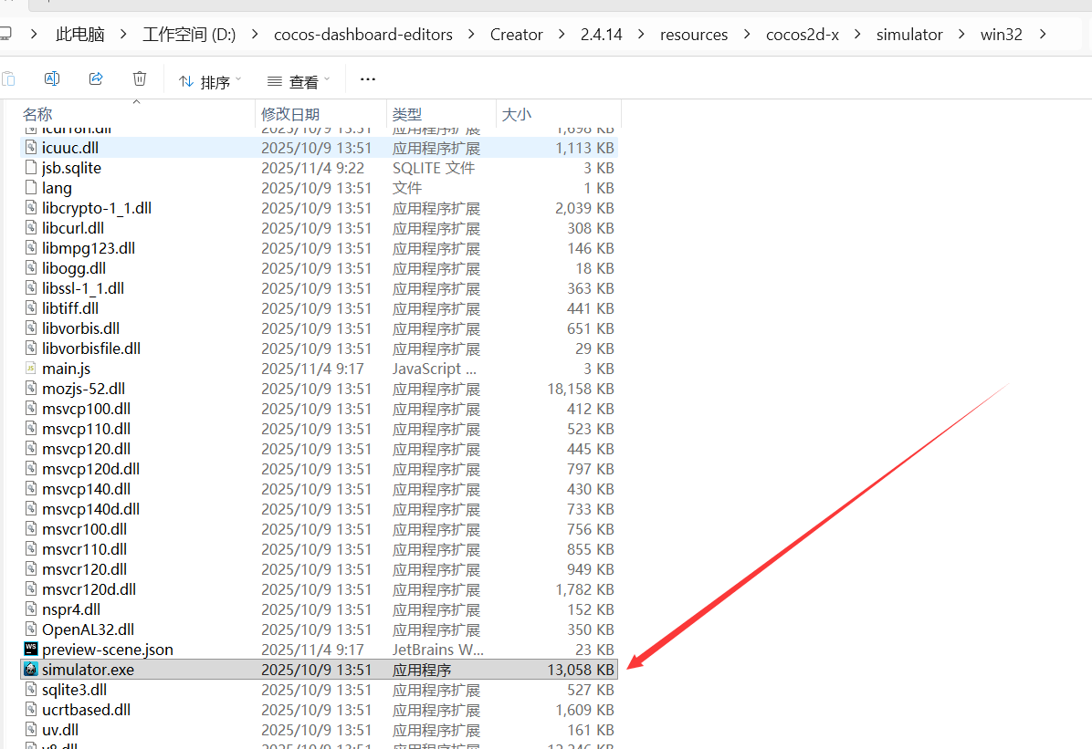
Task: Click the dll icon beside msvcp140.dll
Action: [31, 489]
